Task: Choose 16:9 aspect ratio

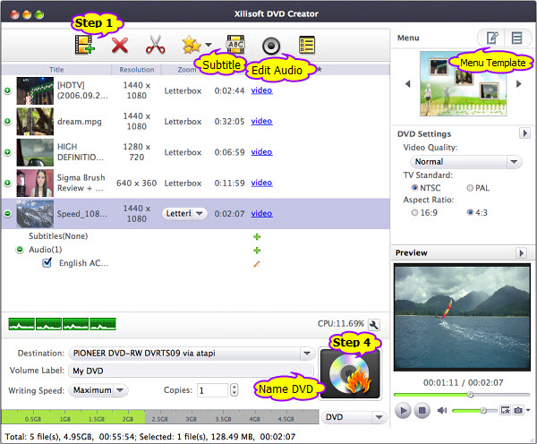Action: [x=414, y=213]
